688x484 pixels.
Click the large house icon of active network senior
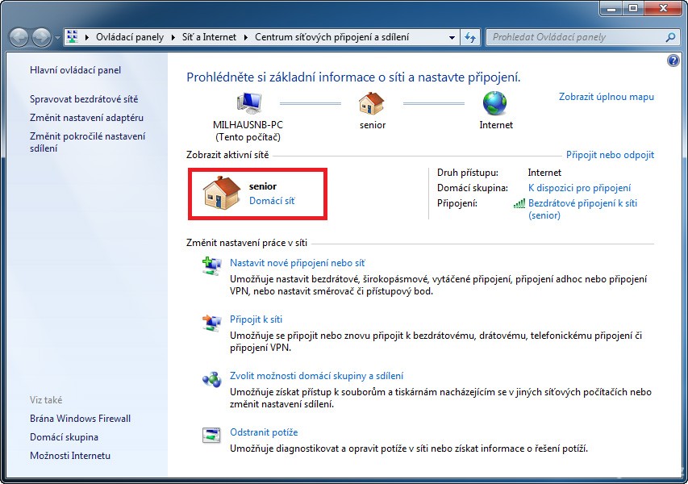click(222, 193)
